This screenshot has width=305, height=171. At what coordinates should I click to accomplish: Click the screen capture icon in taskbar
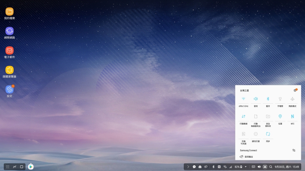click(x=265, y=167)
